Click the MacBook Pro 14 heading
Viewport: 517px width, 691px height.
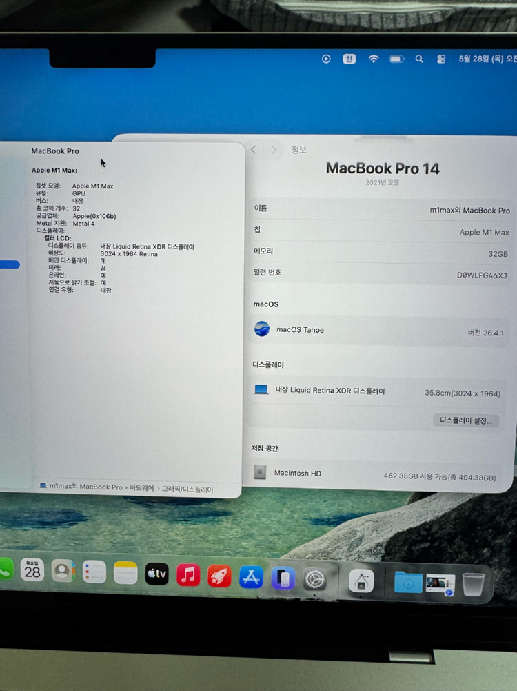pos(383,168)
